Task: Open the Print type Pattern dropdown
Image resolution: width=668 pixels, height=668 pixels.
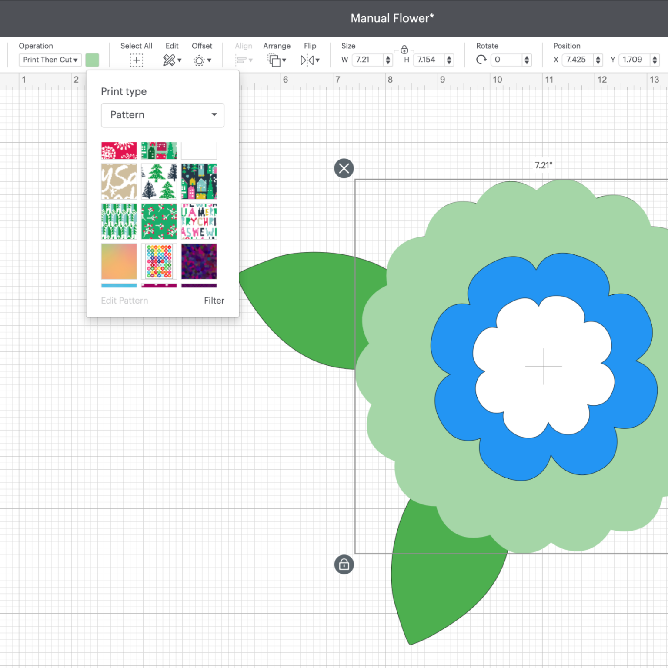Action: point(162,115)
